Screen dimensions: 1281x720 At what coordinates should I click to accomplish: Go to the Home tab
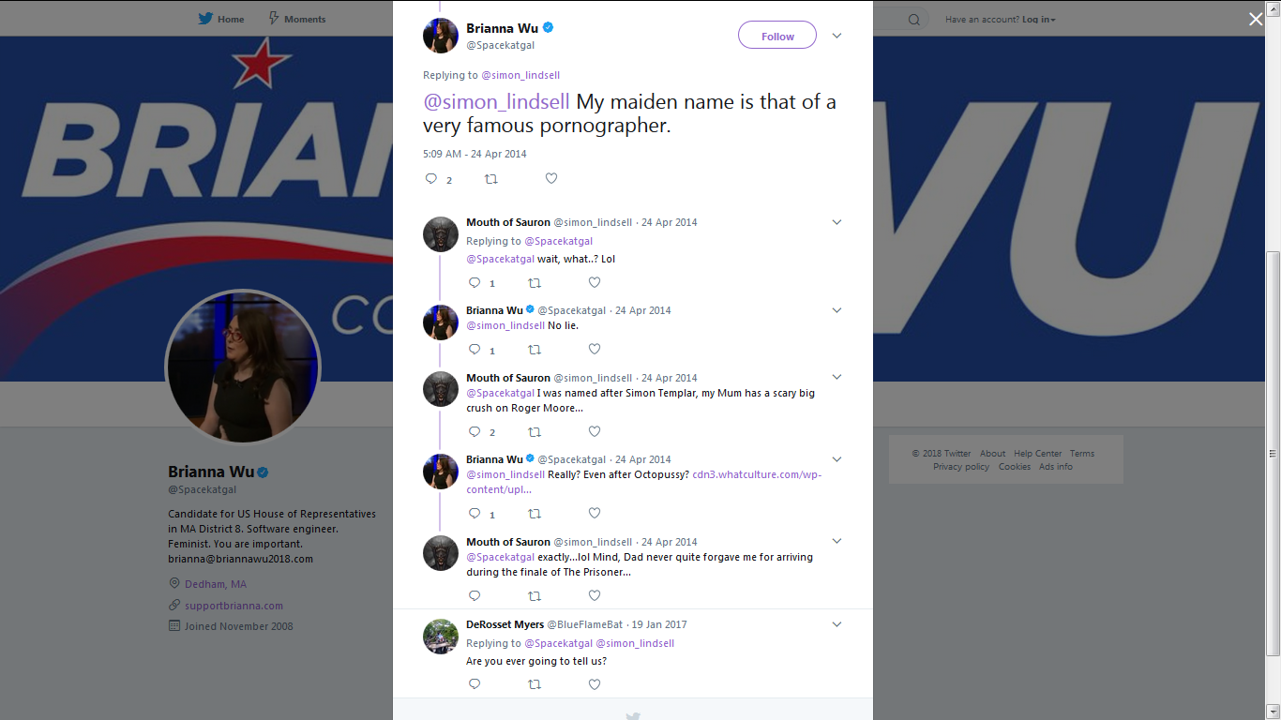[x=221, y=19]
